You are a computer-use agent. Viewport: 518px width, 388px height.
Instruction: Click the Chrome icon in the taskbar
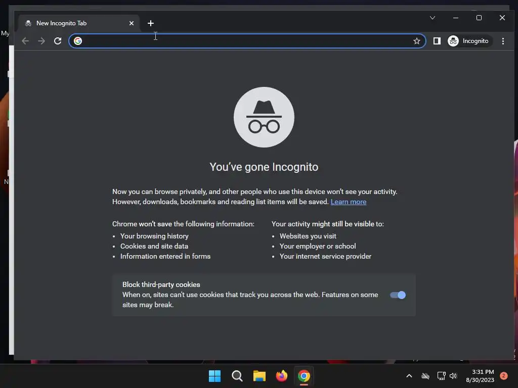tap(304, 376)
